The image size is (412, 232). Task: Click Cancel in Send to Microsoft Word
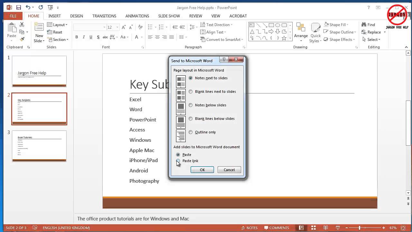coord(229,170)
